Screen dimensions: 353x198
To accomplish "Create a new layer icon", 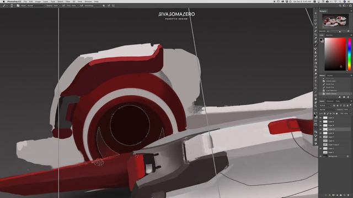I will coord(344,195).
